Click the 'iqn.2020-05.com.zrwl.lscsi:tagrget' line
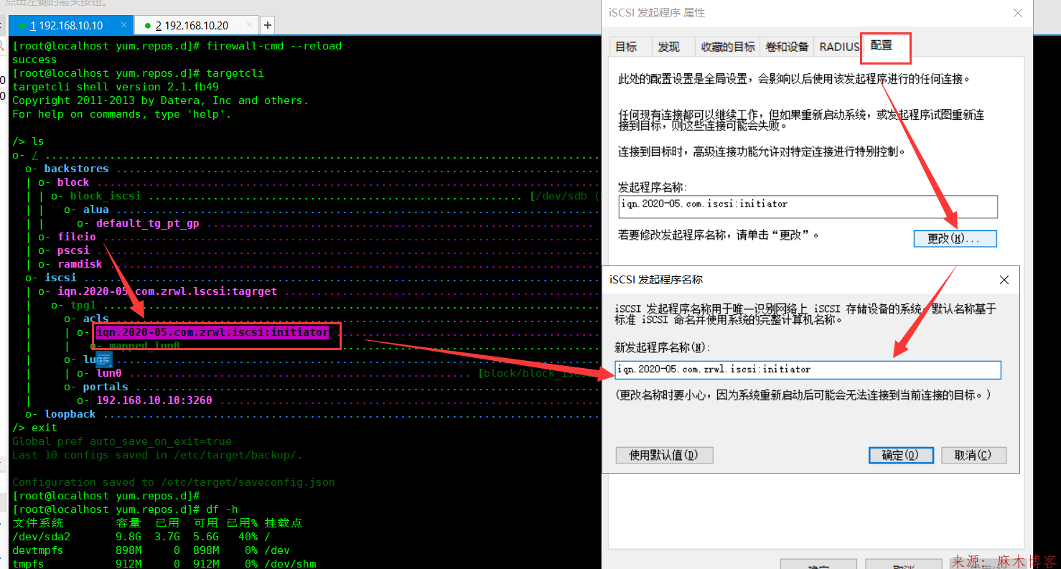The image size is (1061, 569). (x=167, y=291)
